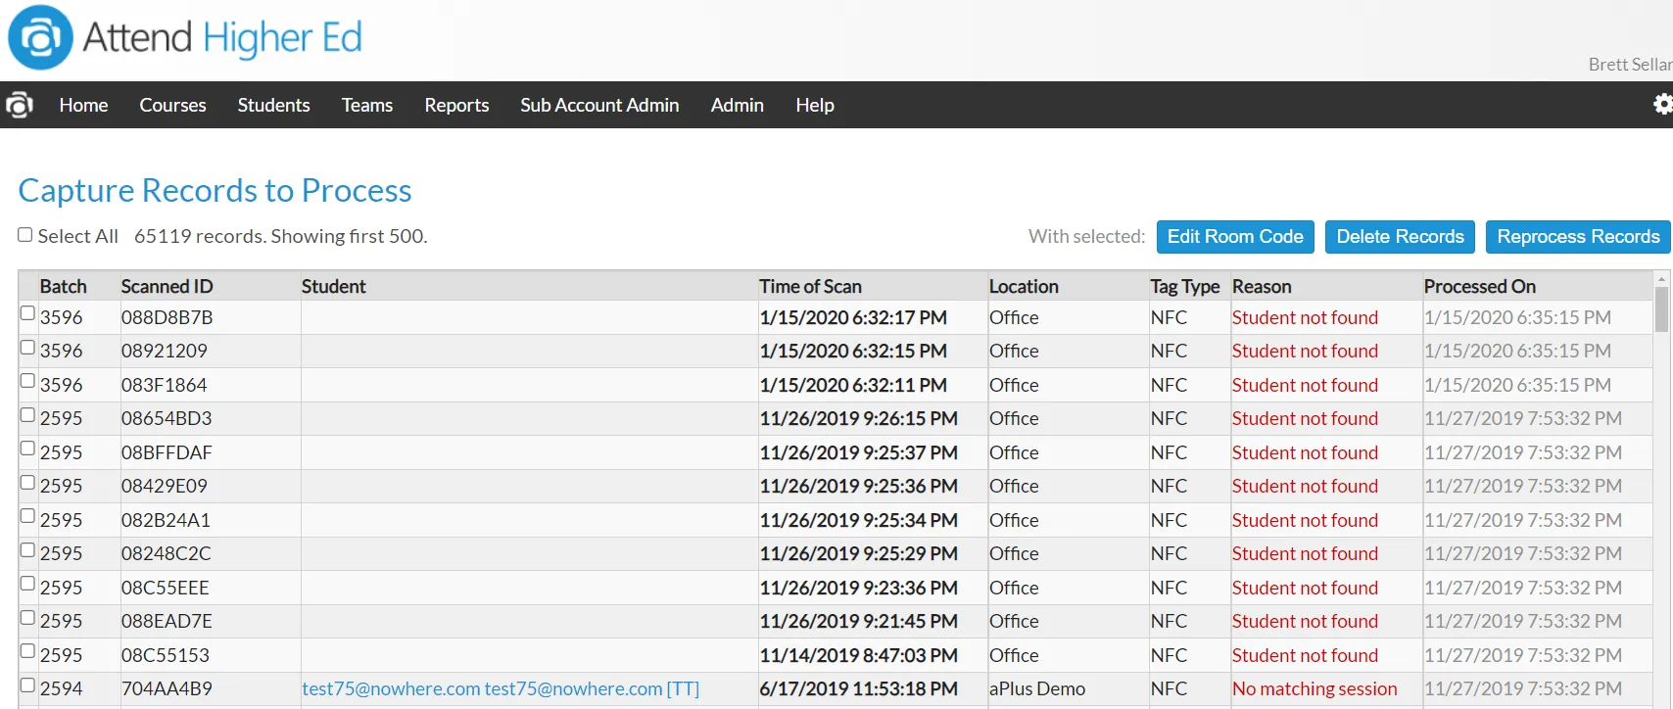
Task: Open the Home menu item
Action: point(83,105)
